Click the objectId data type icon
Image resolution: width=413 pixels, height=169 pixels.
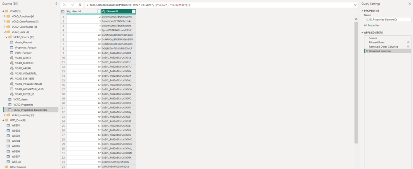[x=69, y=11]
